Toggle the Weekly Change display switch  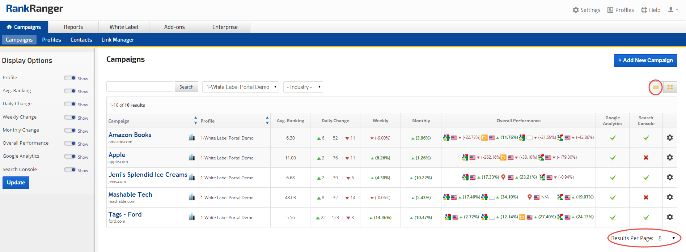point(70,118)
